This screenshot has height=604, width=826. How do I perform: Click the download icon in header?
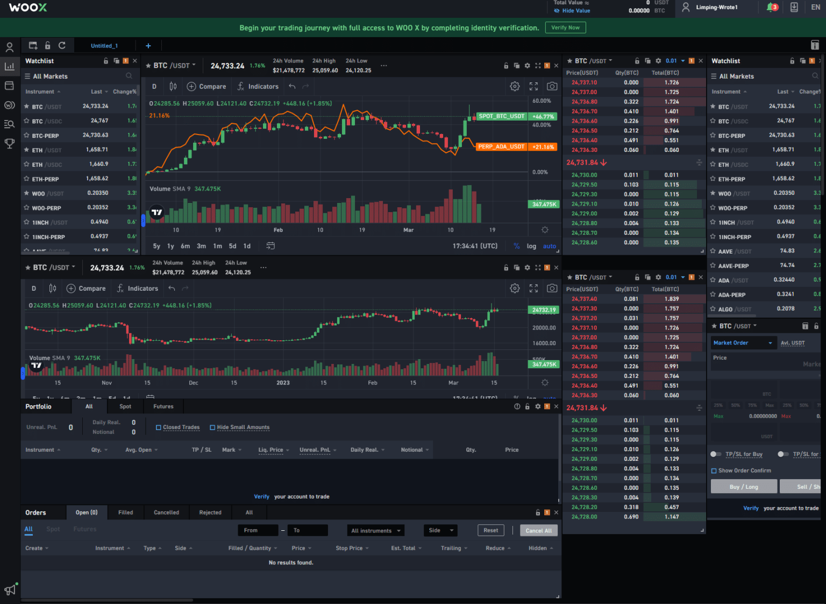click(794, 8)
